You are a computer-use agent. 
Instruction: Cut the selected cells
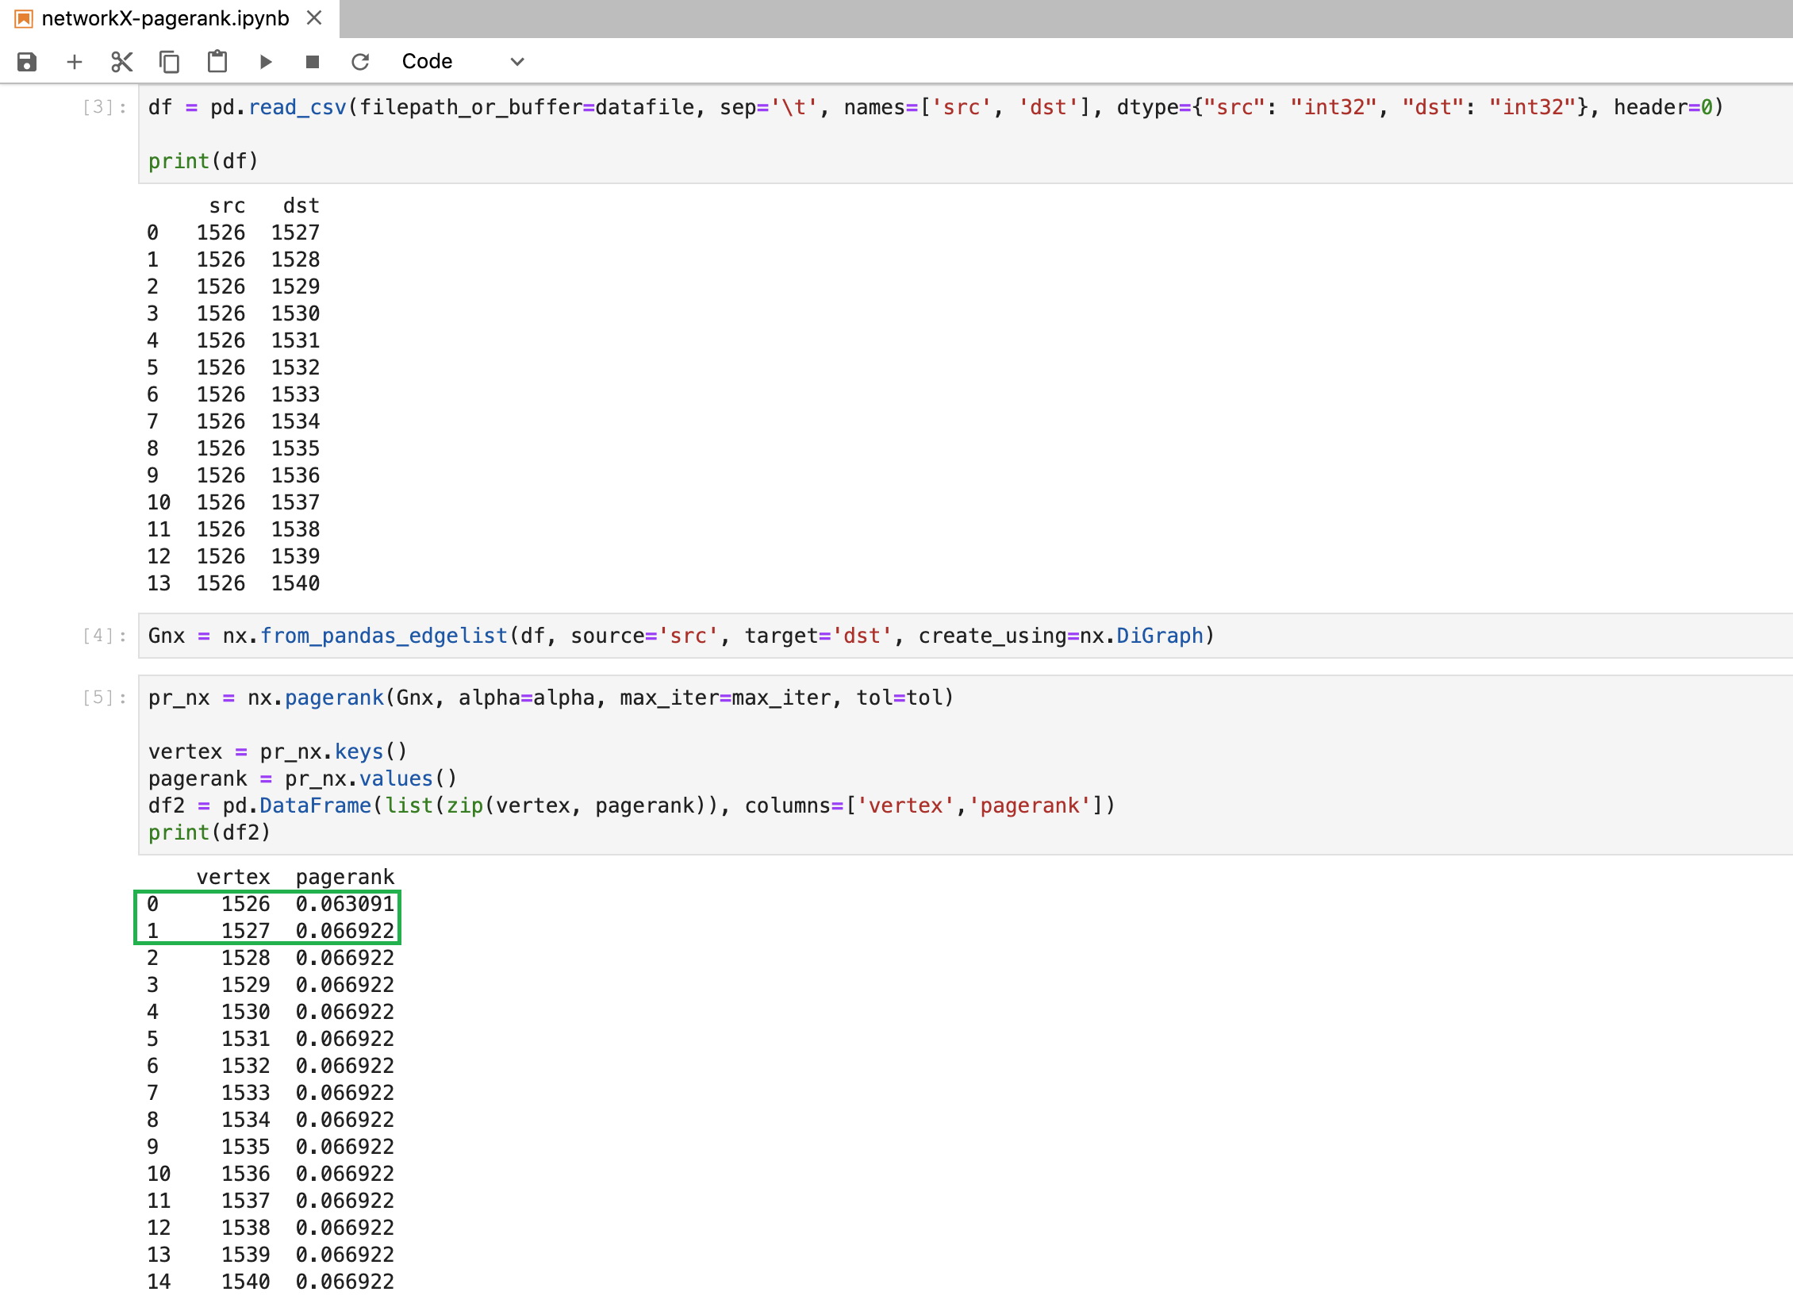point(121,61)
